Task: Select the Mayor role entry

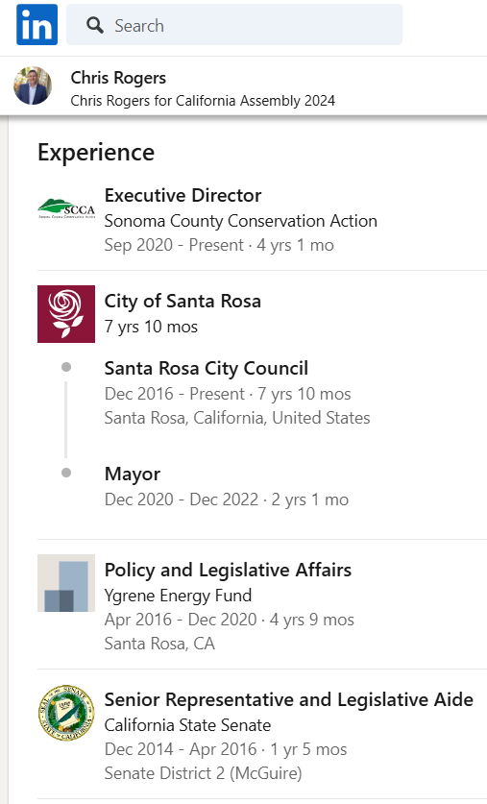Action: click(x=133, y=475)
